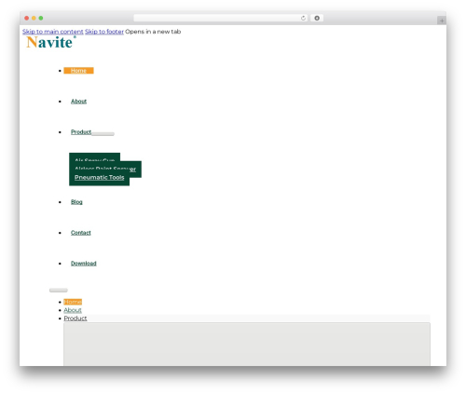The height and width of the screenshot is (394, 466).
Task: Click the large gray panel under Product
Action: tap(247, 344)
